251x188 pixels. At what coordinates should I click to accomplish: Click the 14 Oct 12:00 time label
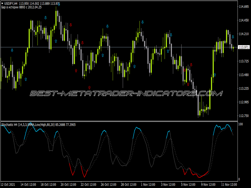[28, 185]
